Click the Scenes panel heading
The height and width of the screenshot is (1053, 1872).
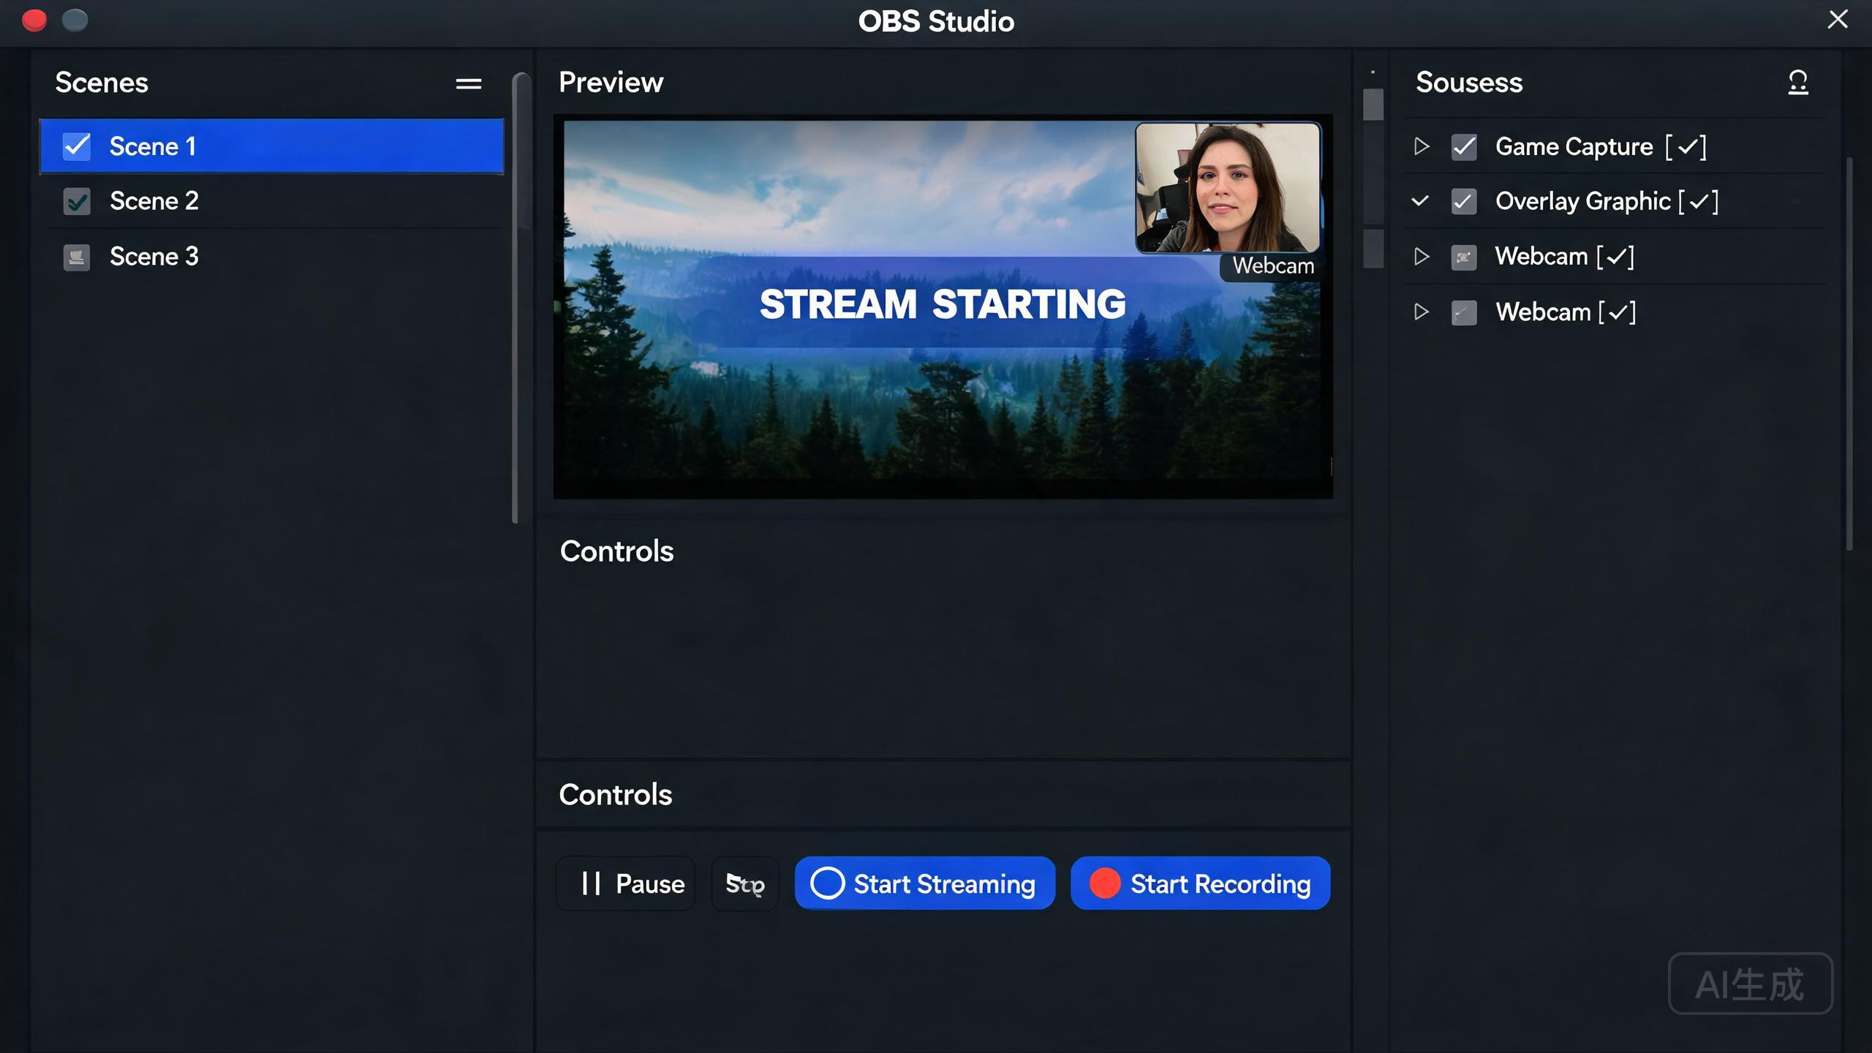click(x=102, y=83)
